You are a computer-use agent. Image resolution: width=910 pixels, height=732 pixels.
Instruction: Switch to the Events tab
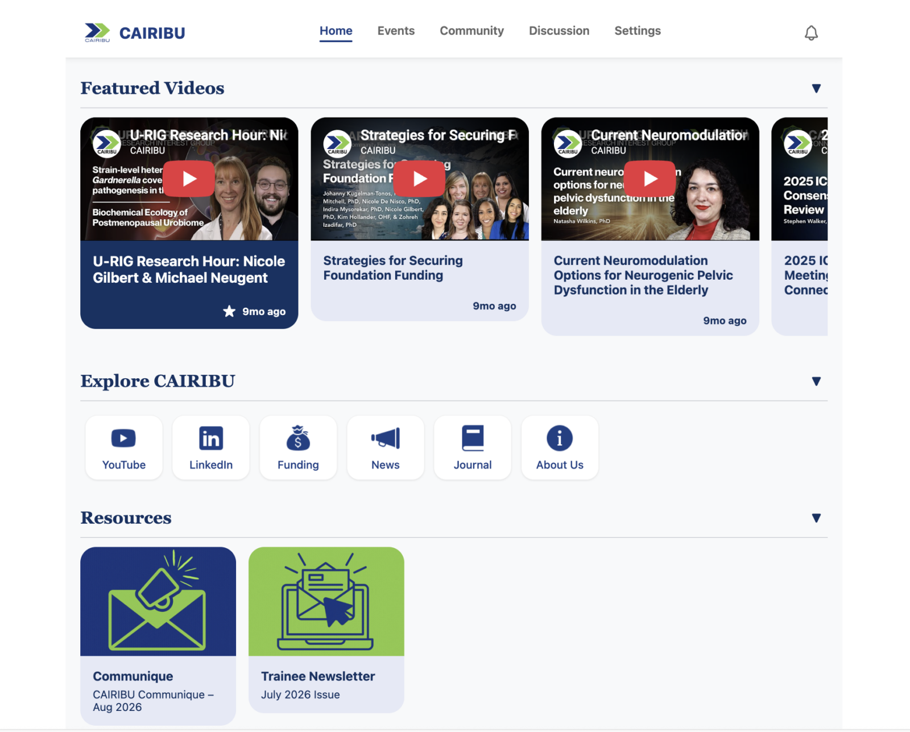point(396,31)
